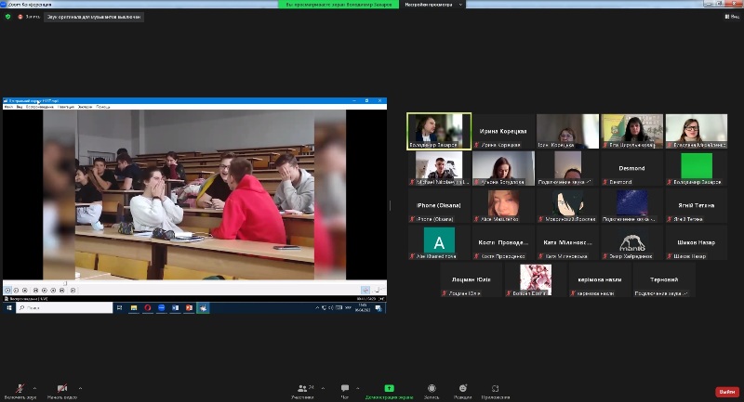Open the Участники (Participants) panel
Screen dimensions: 744x402
click(301, 390)
